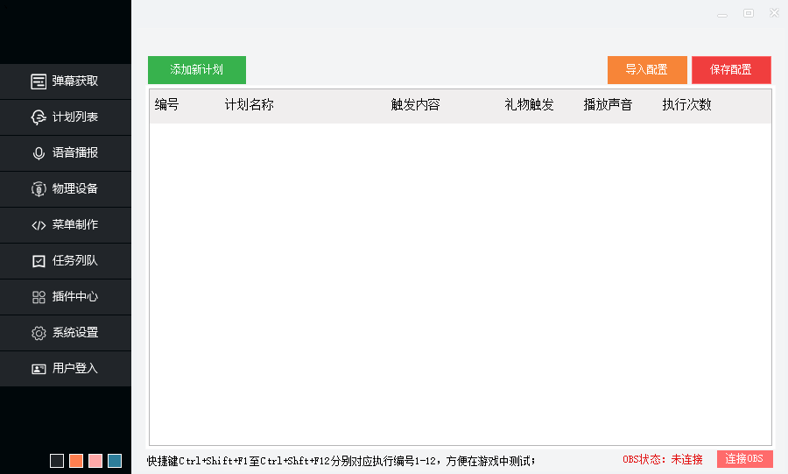Screen dimensions: 788x474
Task: Click the 计划名称 column header
Action: point(250,105)
